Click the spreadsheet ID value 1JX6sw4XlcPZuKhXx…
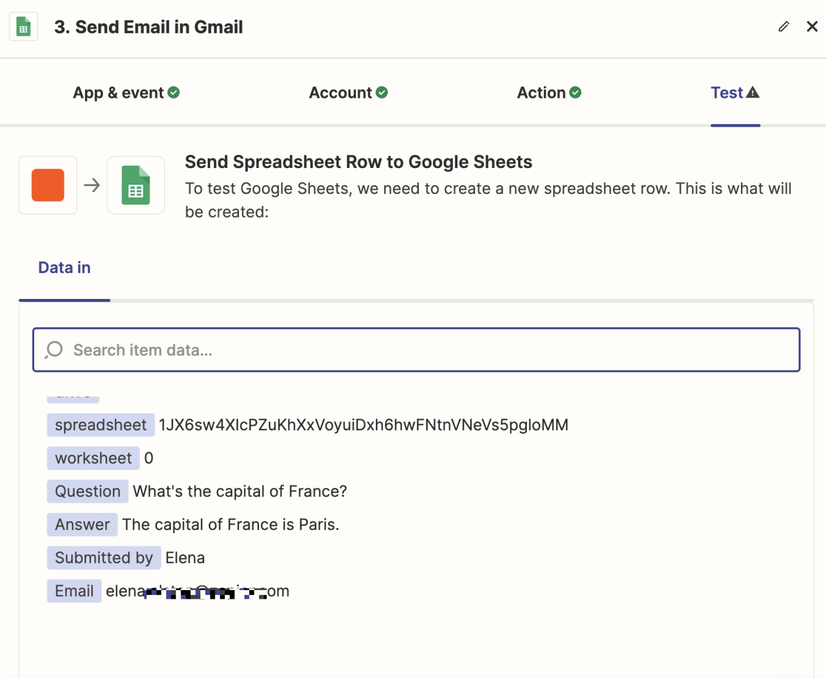The height and width of the screenshot is (678, 826). tap(363, 425)
